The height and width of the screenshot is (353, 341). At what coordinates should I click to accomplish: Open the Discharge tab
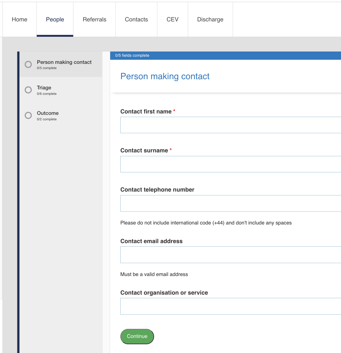[x=210, y=19]
